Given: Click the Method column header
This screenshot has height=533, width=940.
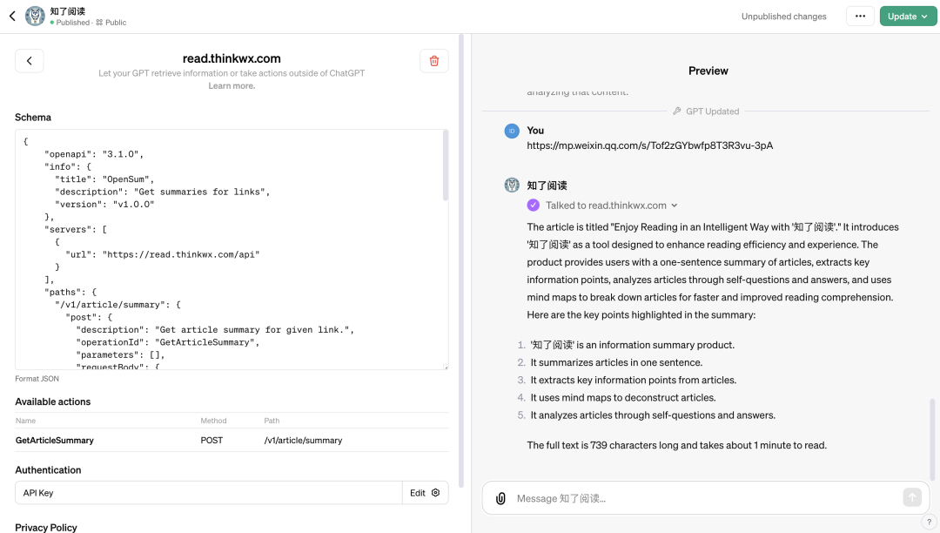Looking at the screenshot, I should (213, 421).
